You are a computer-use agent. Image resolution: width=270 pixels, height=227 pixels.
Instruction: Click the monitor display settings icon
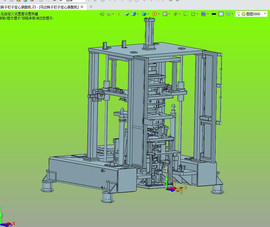point(203,14)
